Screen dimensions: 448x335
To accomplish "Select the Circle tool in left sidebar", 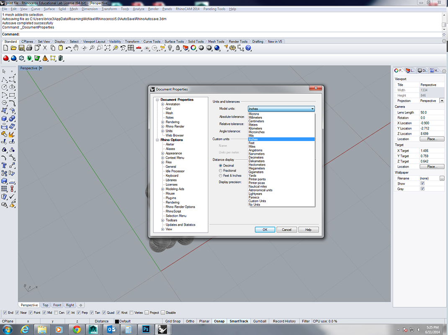I will coord(4,87).
